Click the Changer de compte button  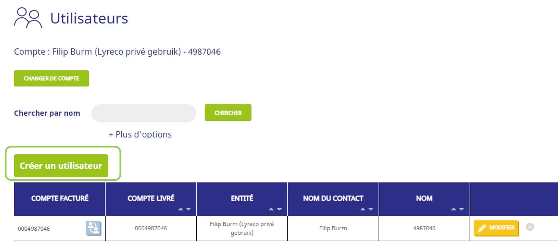pyautogui.click(x=52, y=78)
